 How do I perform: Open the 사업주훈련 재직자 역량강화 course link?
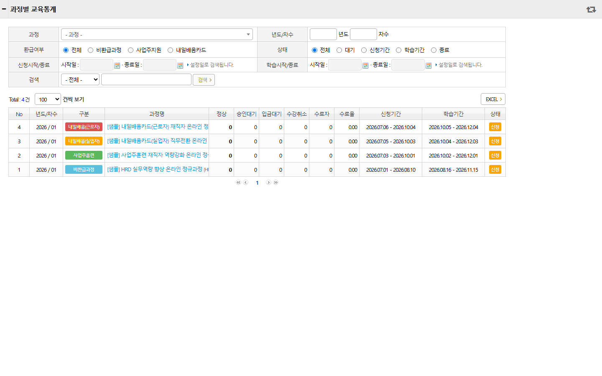coord(158,155)
